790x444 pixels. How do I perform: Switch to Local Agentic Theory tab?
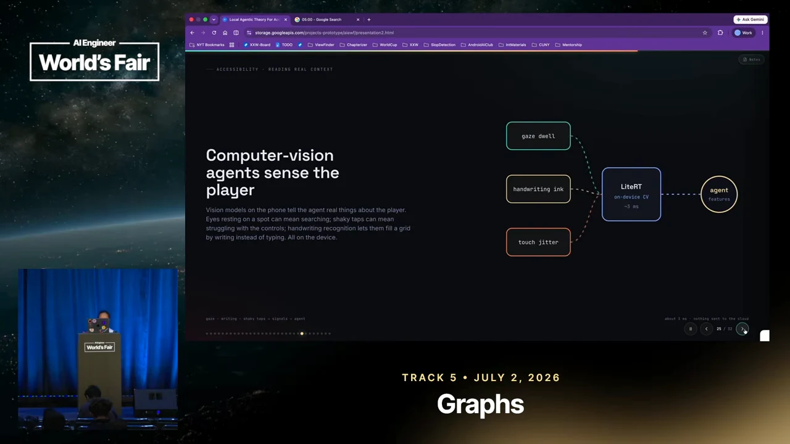[254, 20]
